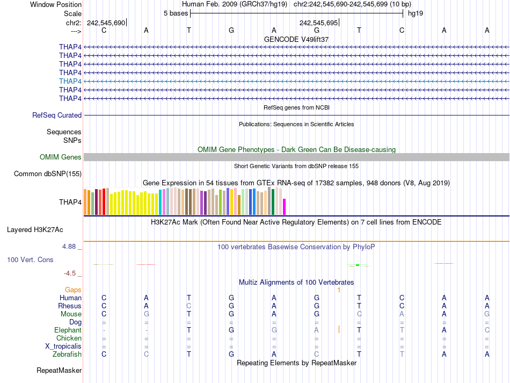Select the X_tropicalis alignment label
This screenshot has height=383, width=510.
(63, 346)
